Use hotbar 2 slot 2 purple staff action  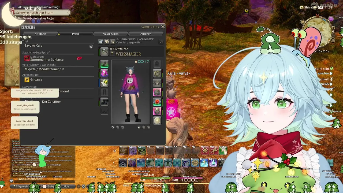point(132,151)
